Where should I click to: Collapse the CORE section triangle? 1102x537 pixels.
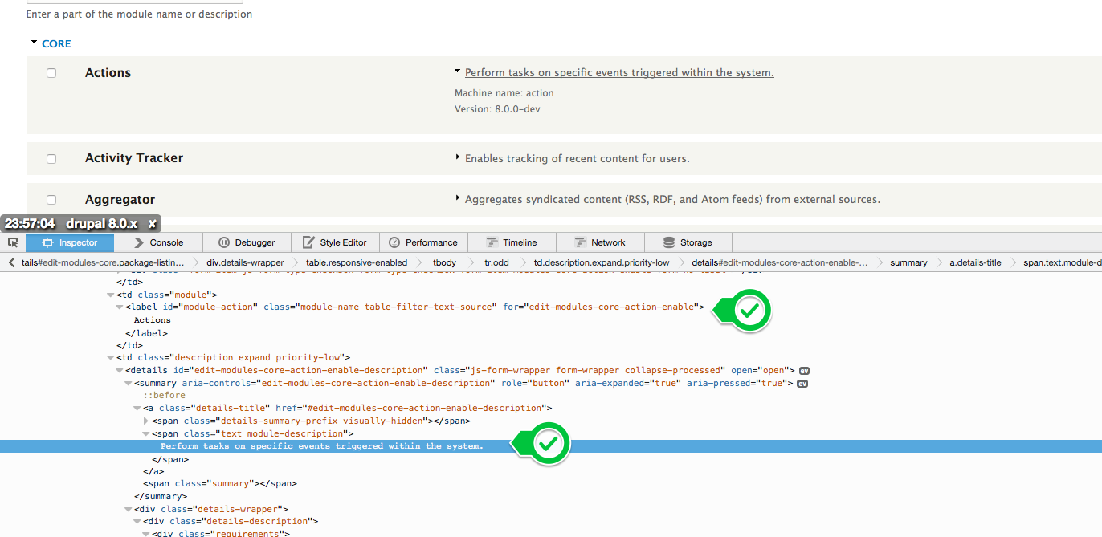[33, 43]
